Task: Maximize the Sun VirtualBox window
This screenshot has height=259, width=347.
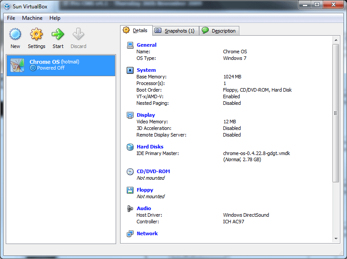Action: click(317, 5)
